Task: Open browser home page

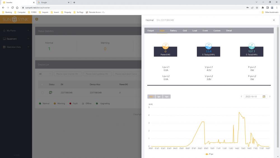Action: 17,8
